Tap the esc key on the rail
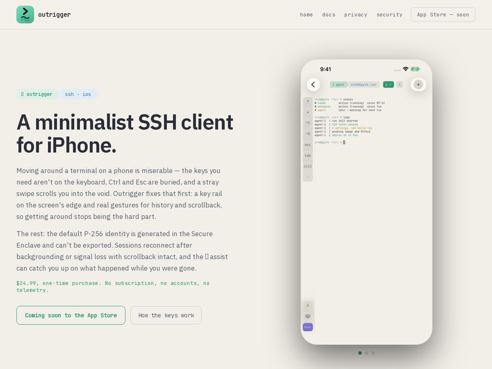This screenshot has height=369, width=492. click(x=308, y=145)
